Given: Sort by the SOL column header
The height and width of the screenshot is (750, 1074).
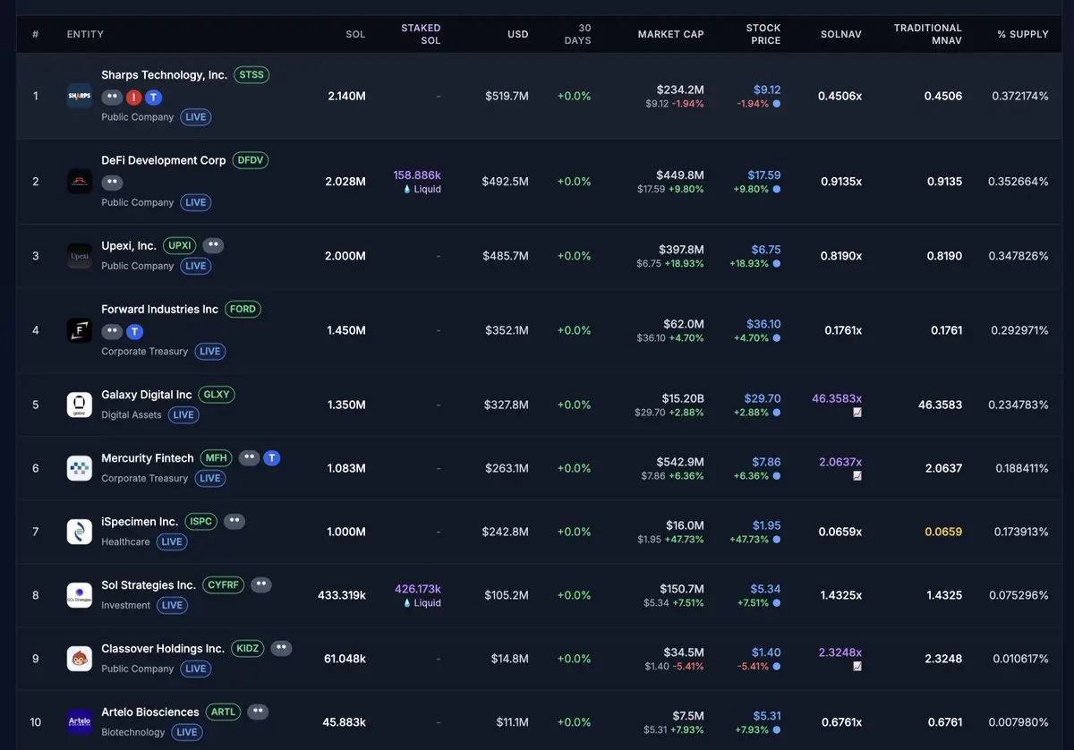Looking at the screenshot, I should tap(355, 34).
